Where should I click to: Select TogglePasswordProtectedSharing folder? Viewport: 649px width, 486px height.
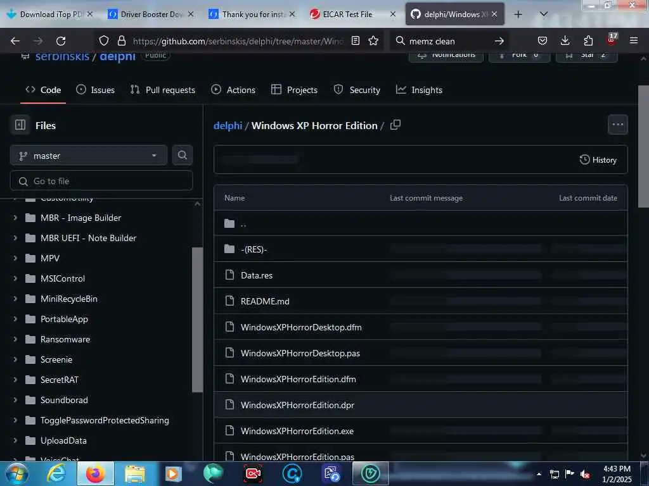[x=105, y=420]
